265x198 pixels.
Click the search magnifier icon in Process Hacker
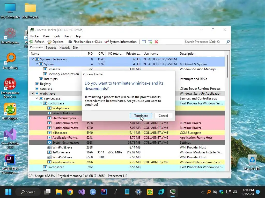228,42
